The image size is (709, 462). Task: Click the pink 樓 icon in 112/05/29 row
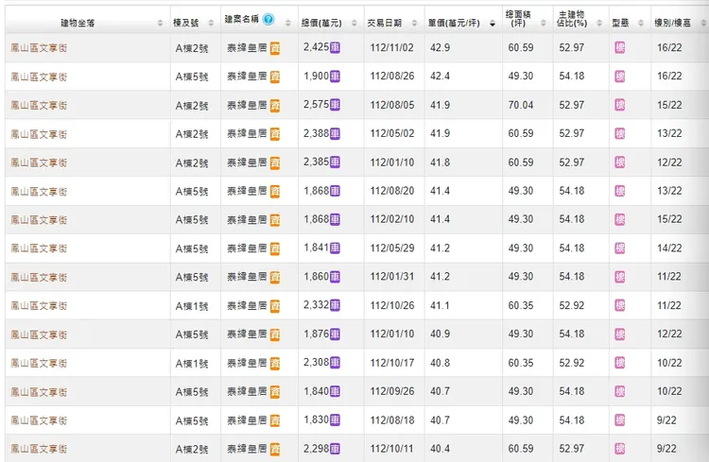click(x=620, y=248)
